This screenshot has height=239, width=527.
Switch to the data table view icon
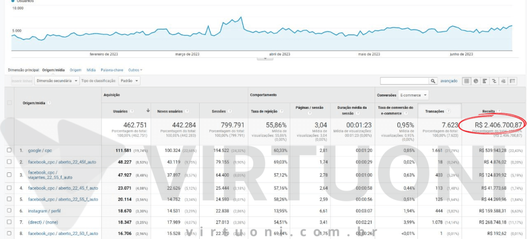(467, 81)
